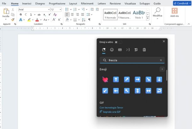192x129 pixels.
Task: Click the Incolla paste icon
Action: click(6, 11)
